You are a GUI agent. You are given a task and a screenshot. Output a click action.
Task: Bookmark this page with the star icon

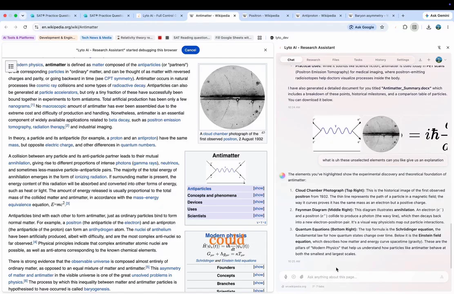pyautogui.click(x=382, y=27)
